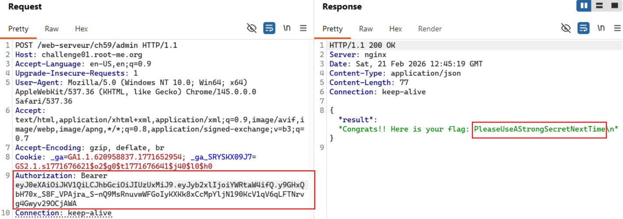Toggle line wrap in the Request panel
The height and width of the screenshot is (219, 623).
(269, 28)
